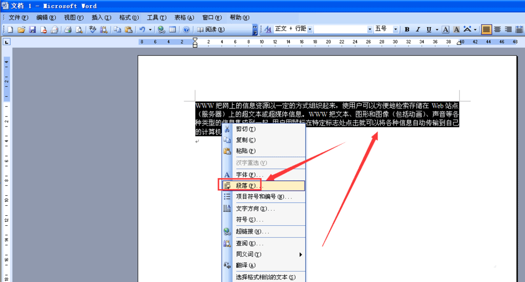
Task: Choose 翻译(A) in context menu
Action: coord(264,265)
